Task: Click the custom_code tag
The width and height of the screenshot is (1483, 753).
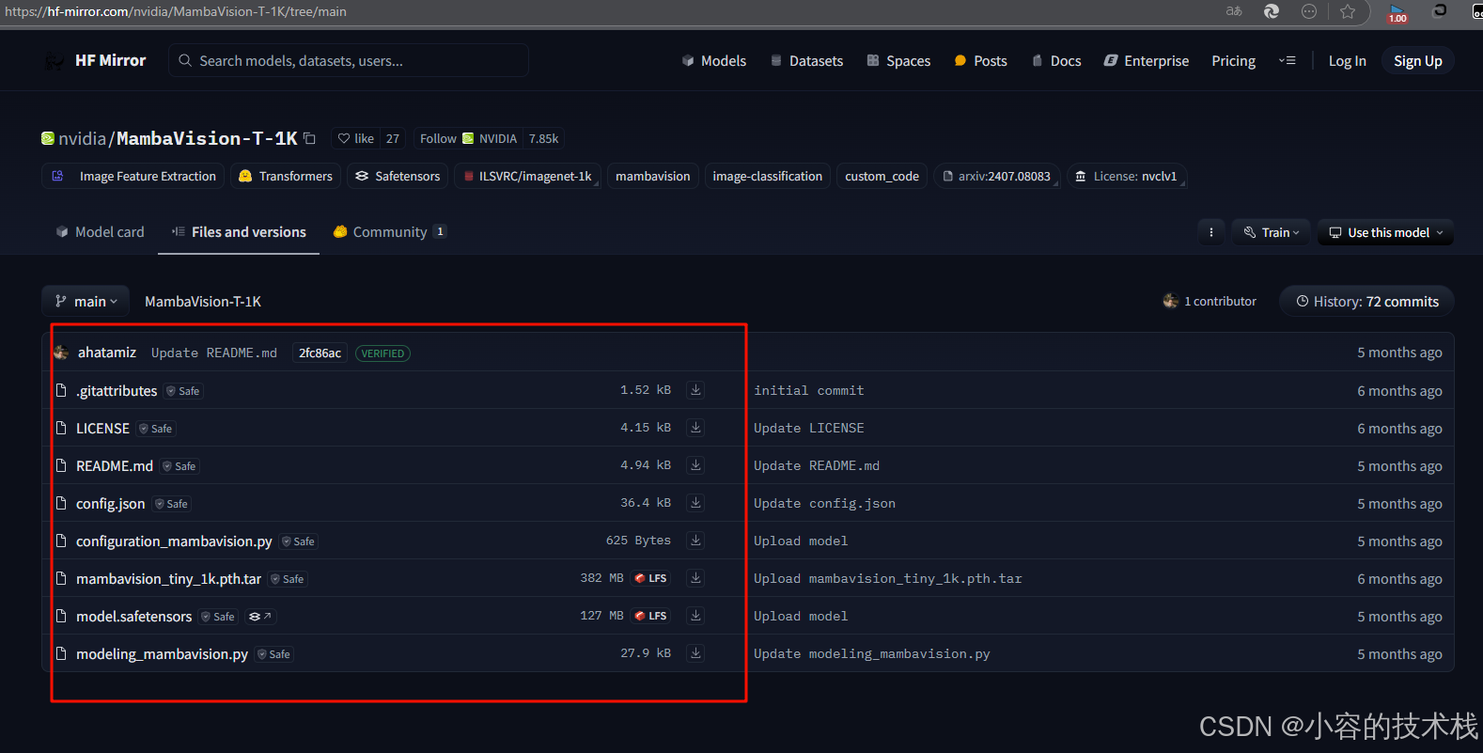Action: [882, 176]
